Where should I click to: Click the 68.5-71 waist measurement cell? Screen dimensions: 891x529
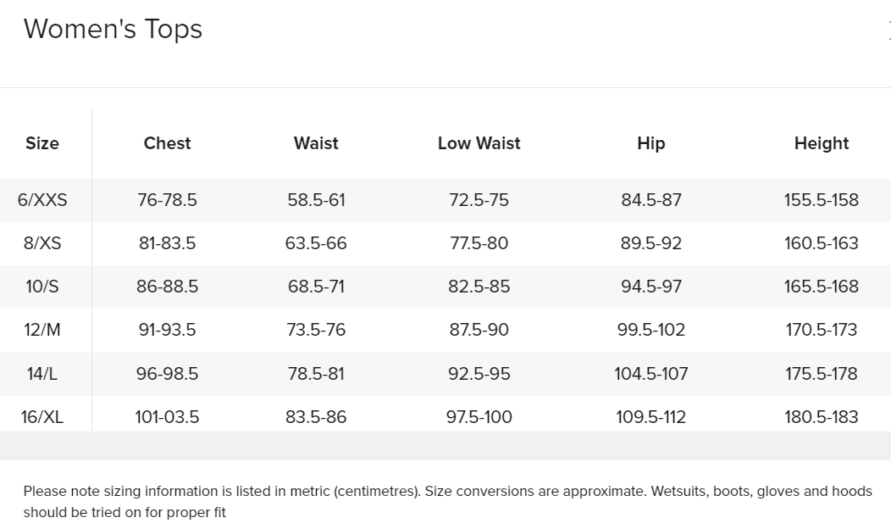(316, 287)
